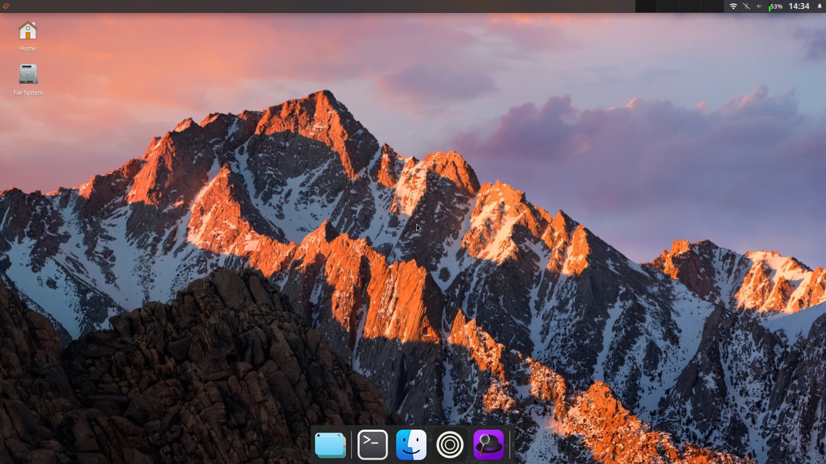Click the disabled Bluetooth tray icon
Viewport: 826px width, 464px height.
pos(746,6)
